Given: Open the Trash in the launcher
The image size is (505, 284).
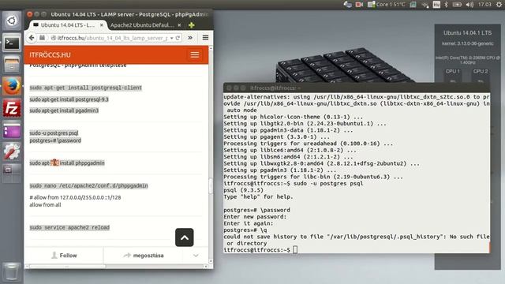Looking at the screenshot, I should pos(12,272).
